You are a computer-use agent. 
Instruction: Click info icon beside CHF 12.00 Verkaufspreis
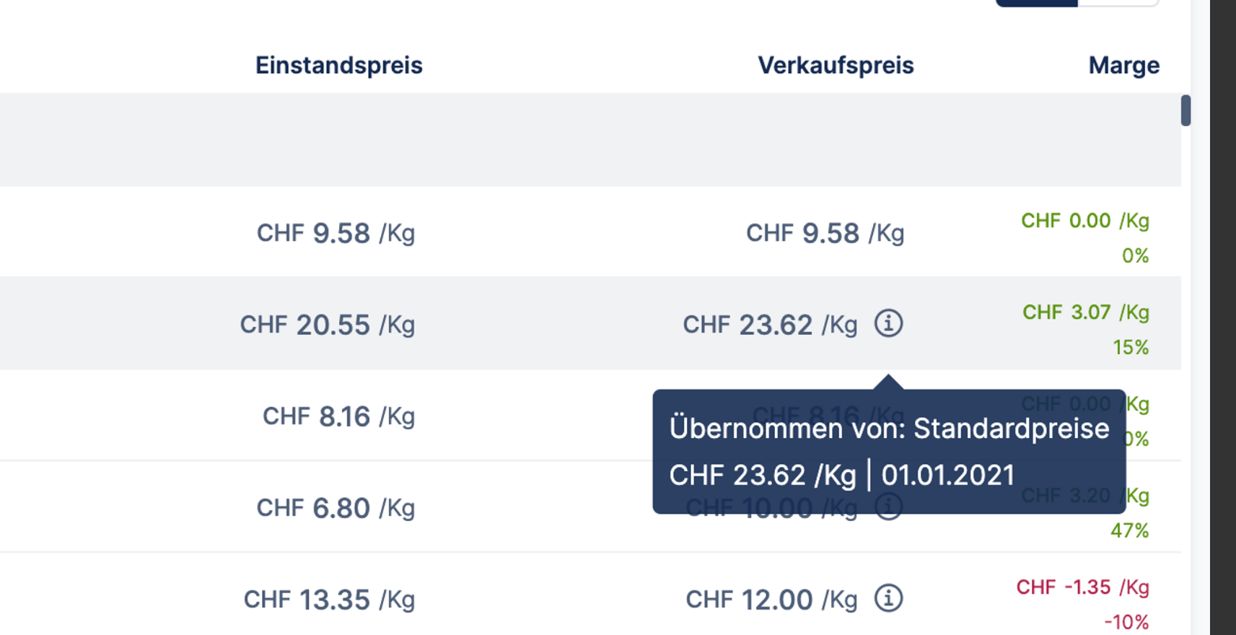888,598
